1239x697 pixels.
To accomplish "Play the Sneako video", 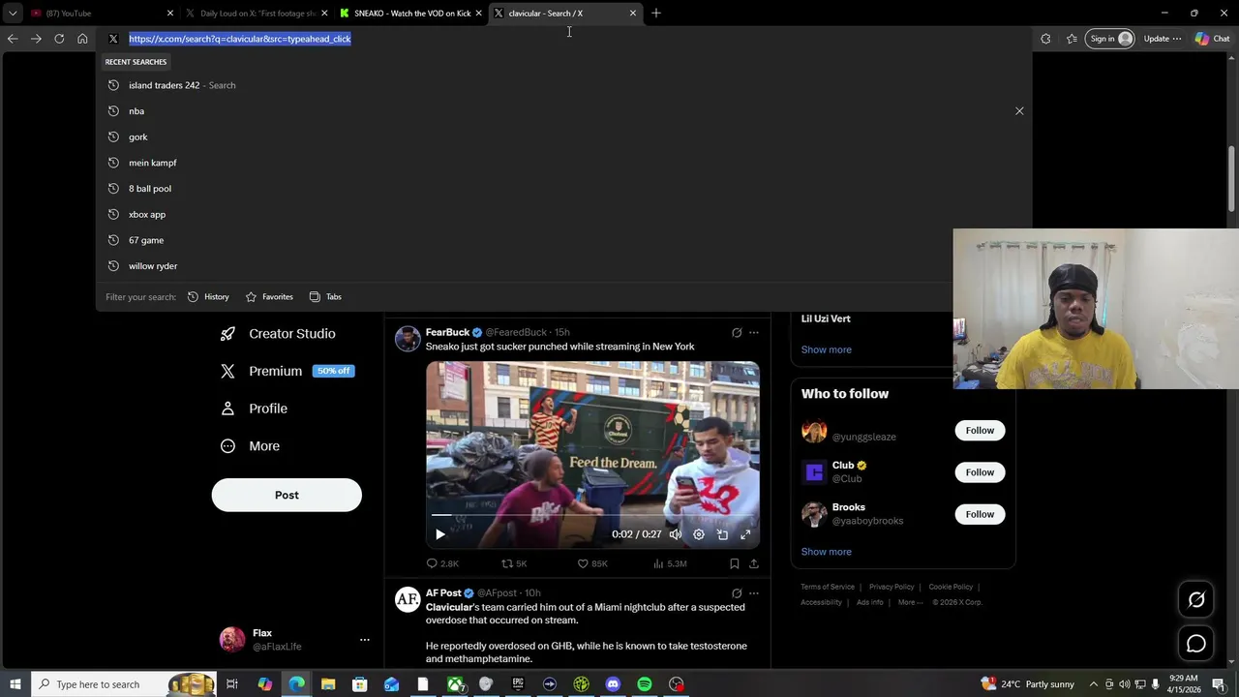I will 440,534.
